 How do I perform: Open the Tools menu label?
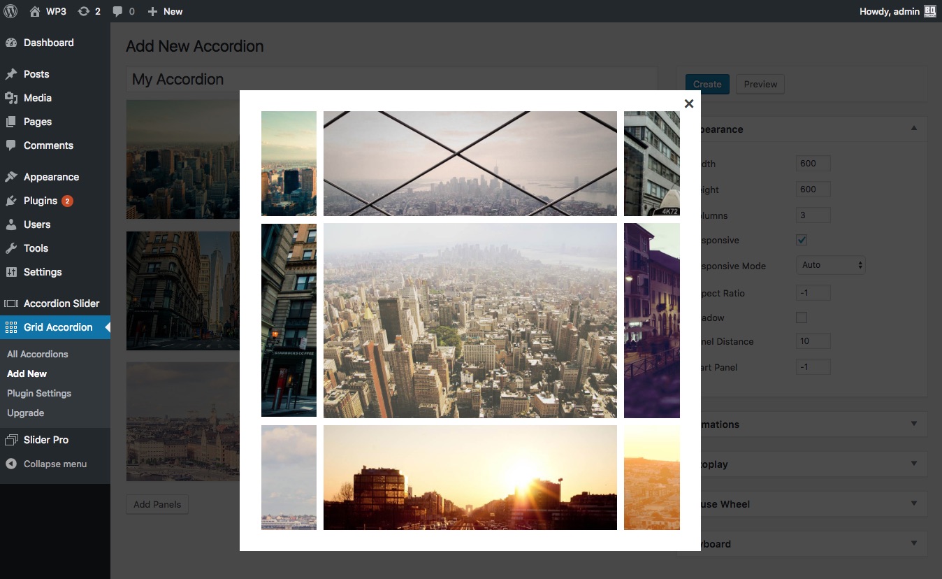point(36,248)
